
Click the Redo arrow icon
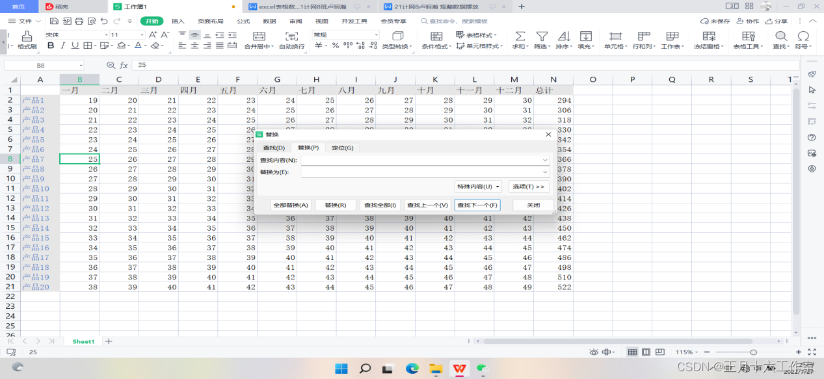[x=116, y=21]
